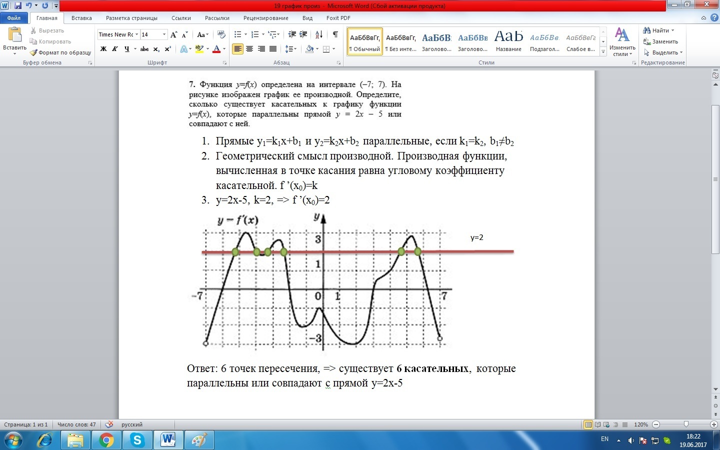This screenshot has width=720, height=450.
Task: Open the Font dialog launcher (Шрифт)
Action: pyautogui.click(x=225, y=63)
